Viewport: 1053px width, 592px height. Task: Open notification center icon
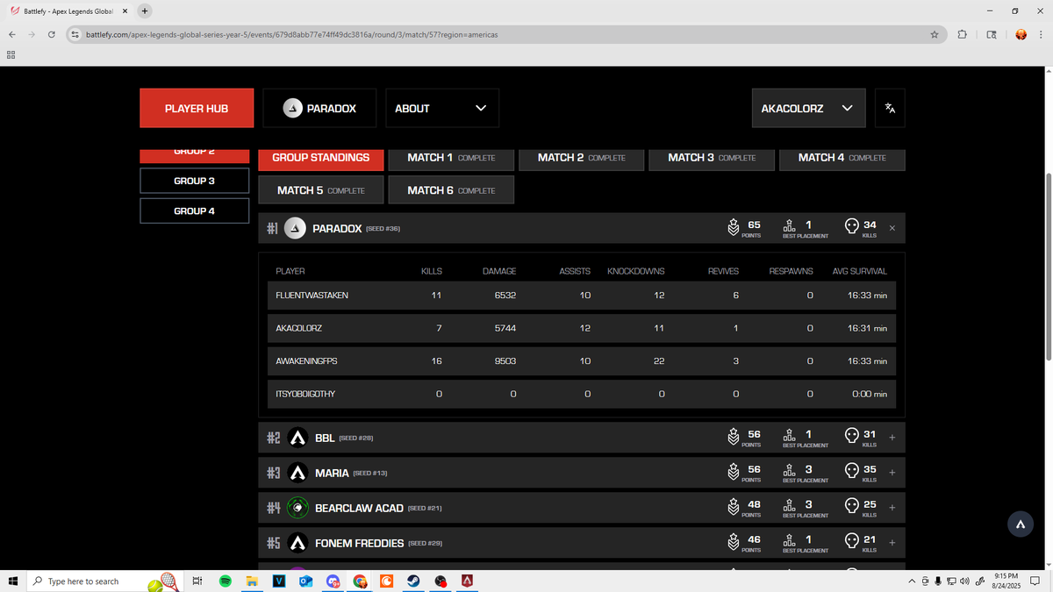click(x=1035, y=581)
